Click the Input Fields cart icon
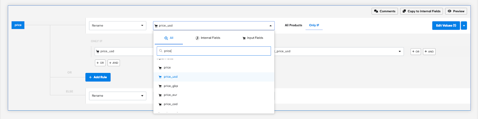The height and width of the screenshot is (119, 478). click(244, 38)
